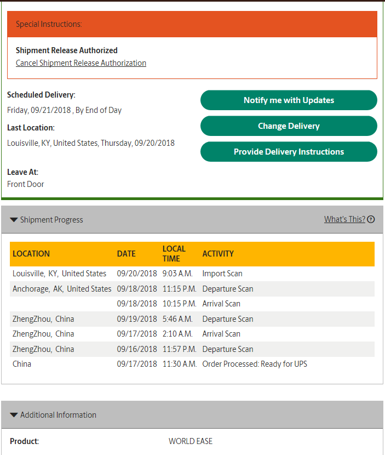Click the Special Instructions orange banner
385x455 pixels.
click(192, 24)
